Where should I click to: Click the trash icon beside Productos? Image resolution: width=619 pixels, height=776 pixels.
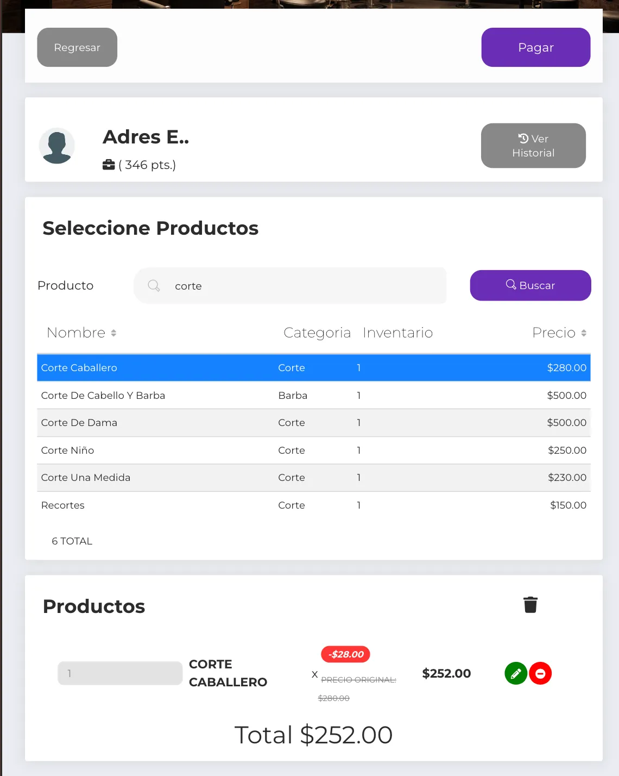click(530, 605)
